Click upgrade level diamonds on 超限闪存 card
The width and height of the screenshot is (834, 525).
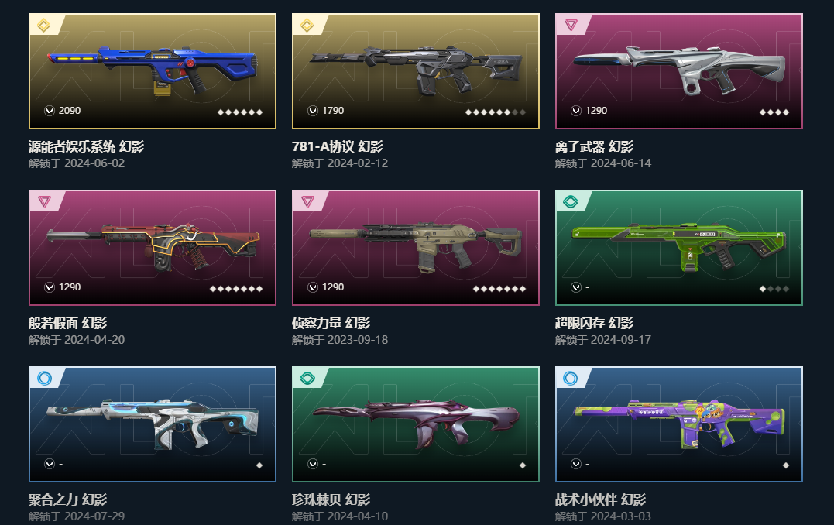(x=774, y=289)
